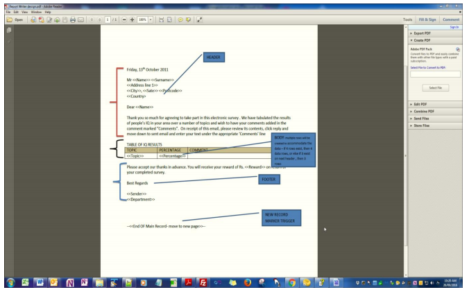Add a sticky note comment

click(180, 20)
